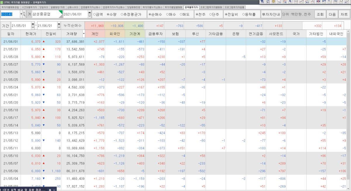Switch to the 당일추이 tab
The image size is (351, 191).
(44, 7)
